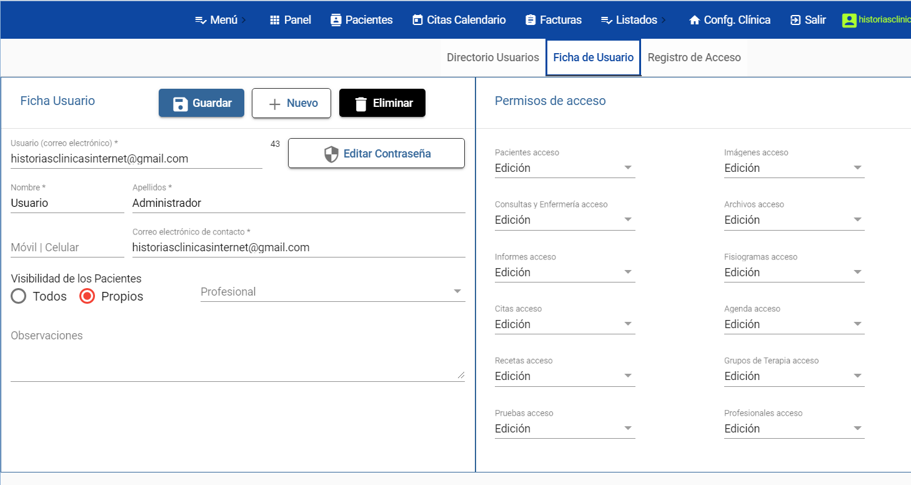Open the Recetas acceso dropdown

[564, 376]
